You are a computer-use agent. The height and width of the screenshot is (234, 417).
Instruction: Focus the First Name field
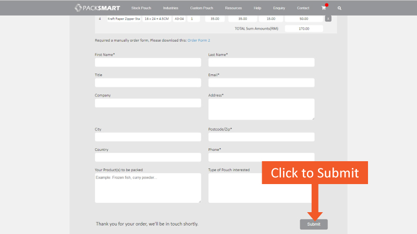(x=148, y=62)
